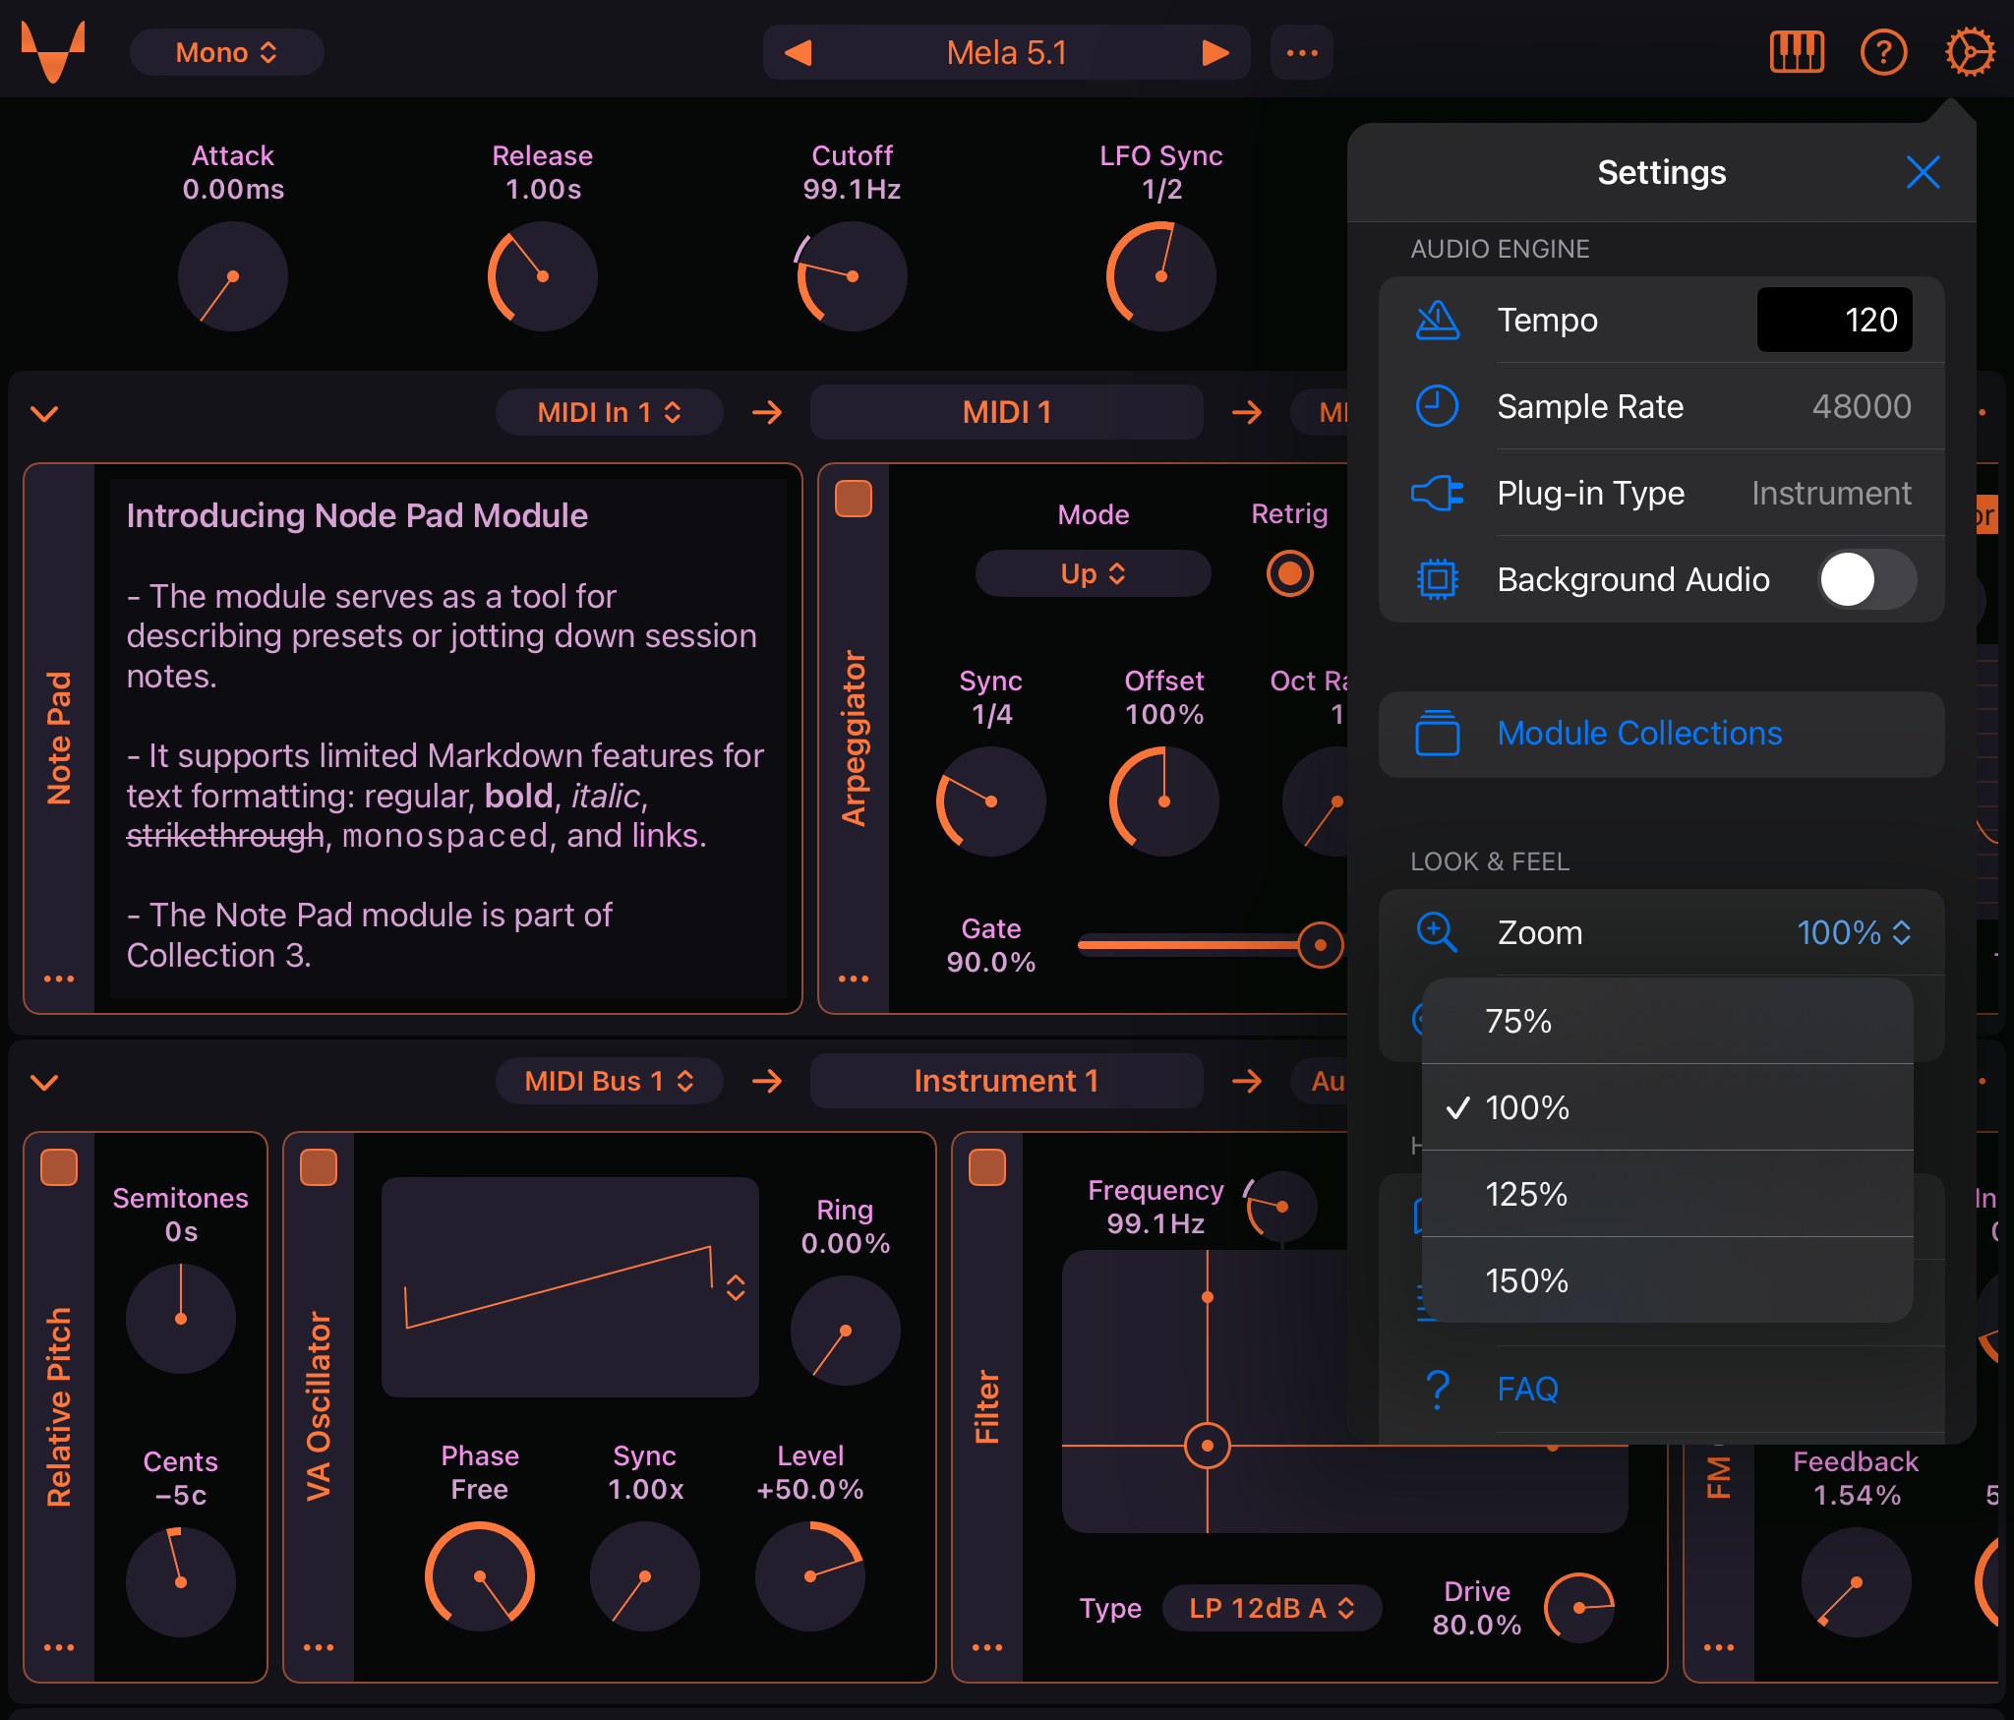Open the filter Type LP 12dB A dropdown

coord(1272,1608)
